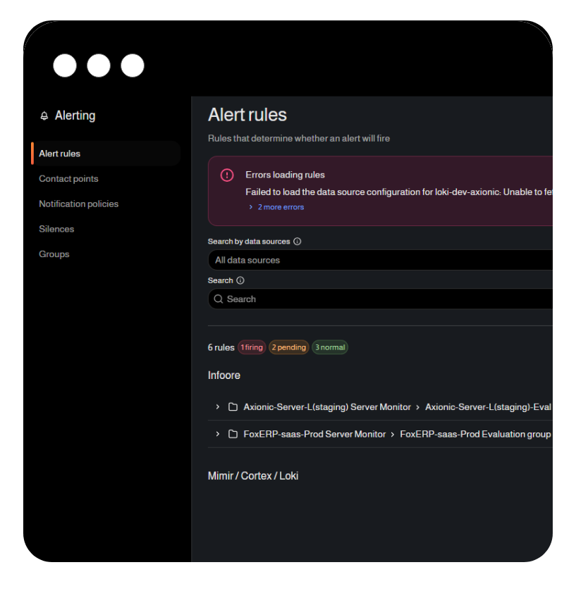Go to Notification policies
Image resolution: width=576 pixels, height=591 pixels.
click(x=78, y=204)
